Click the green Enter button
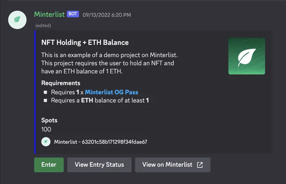Screen dimensions: 286x184 tap(49, 165)
